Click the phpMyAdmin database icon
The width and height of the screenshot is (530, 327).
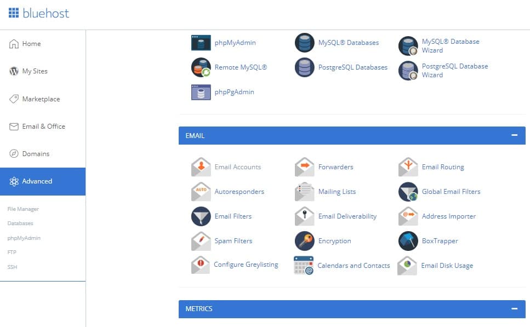pyautogui.click(x=201, y=43)
